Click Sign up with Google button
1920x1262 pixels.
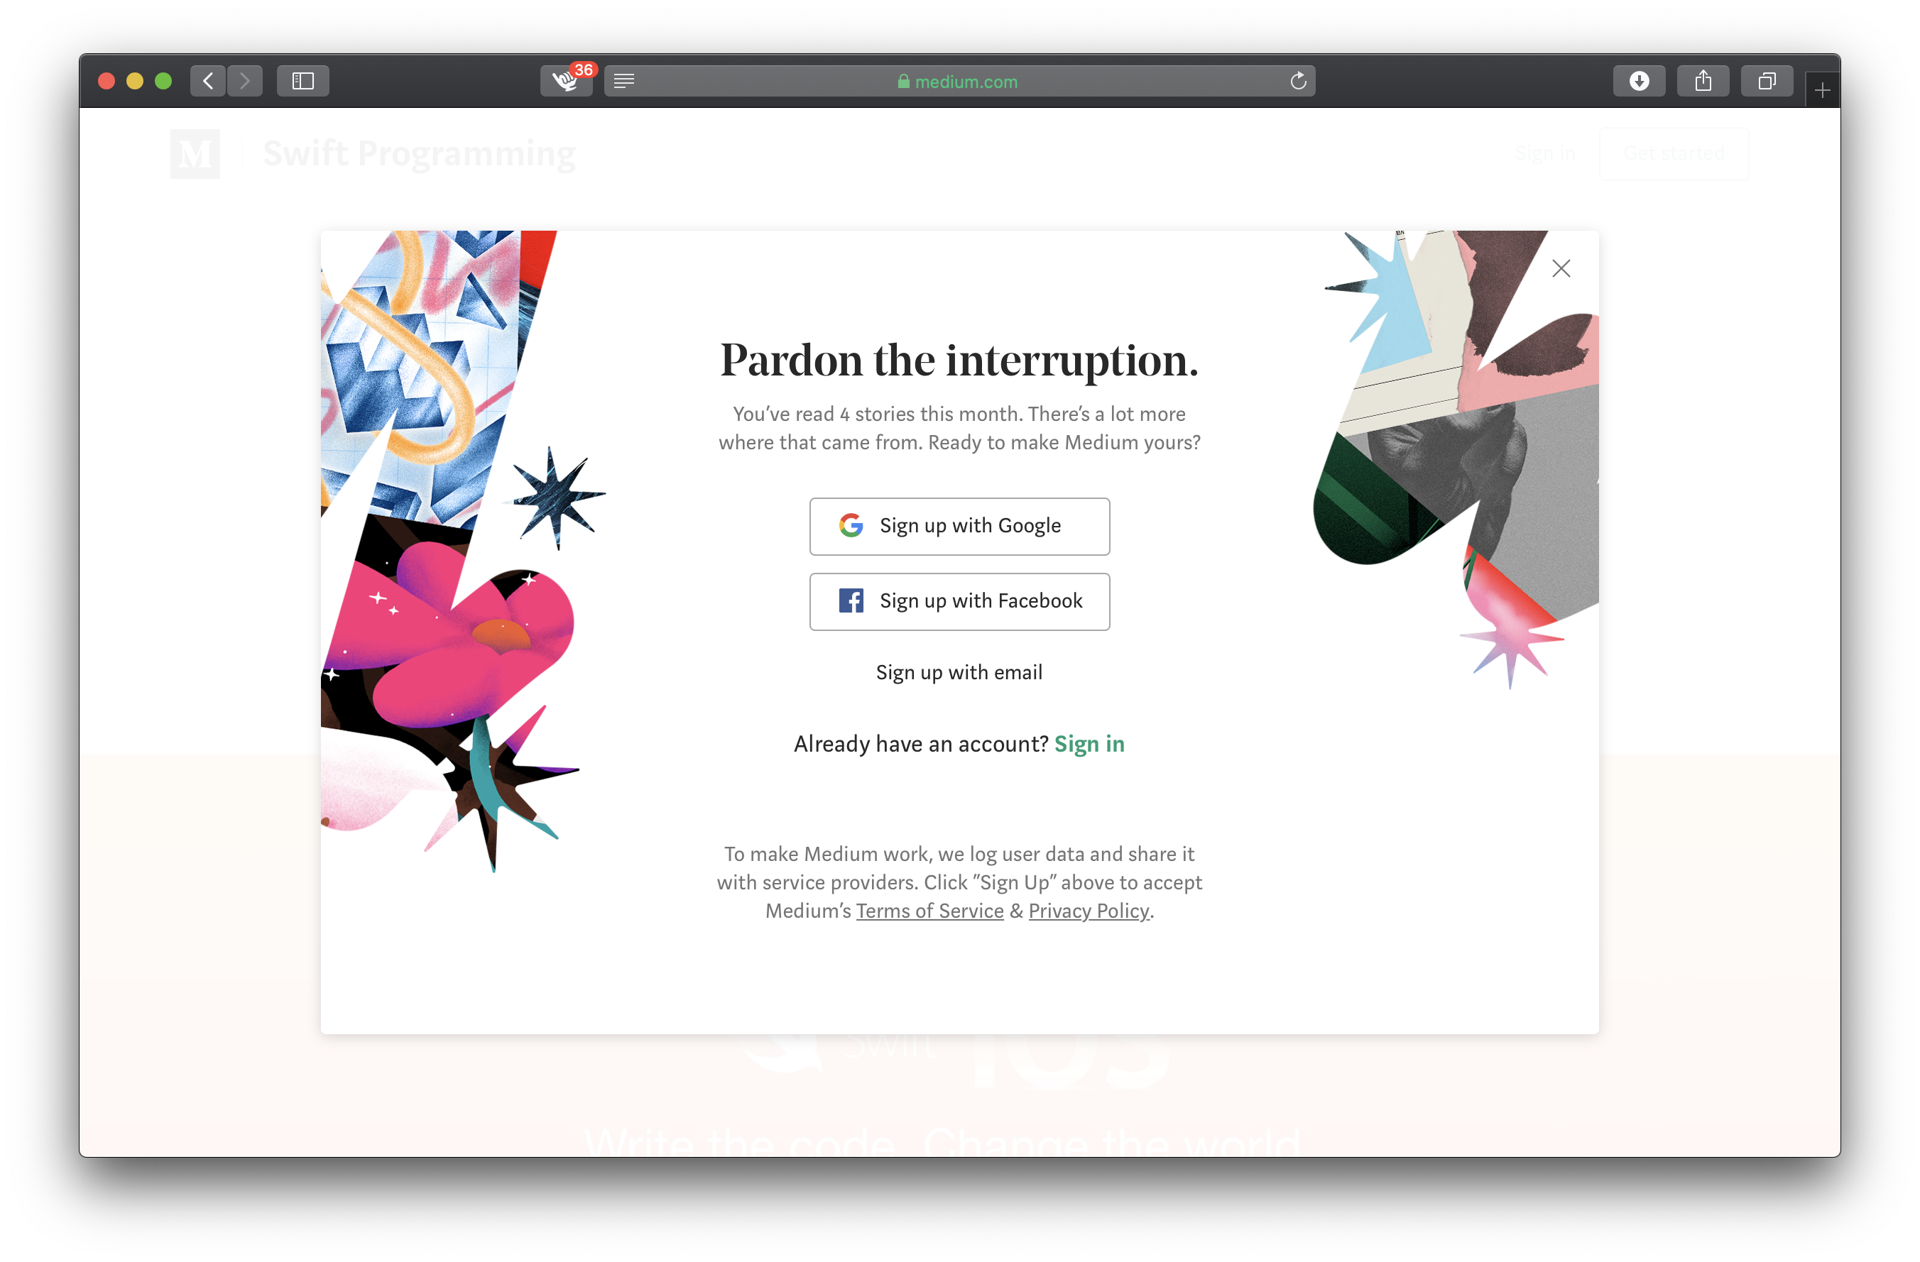(x=958, y=525)
